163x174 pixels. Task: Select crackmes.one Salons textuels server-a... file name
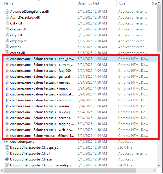[42, 118]
